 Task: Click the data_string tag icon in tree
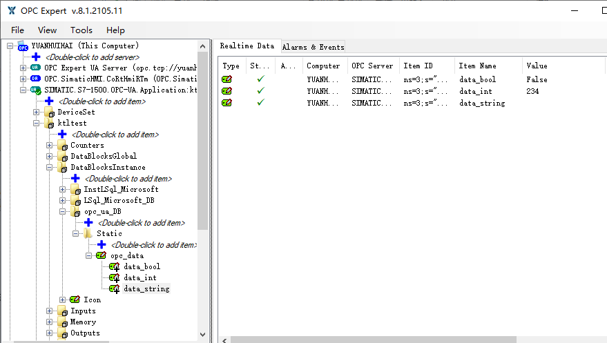pos(114,289)
